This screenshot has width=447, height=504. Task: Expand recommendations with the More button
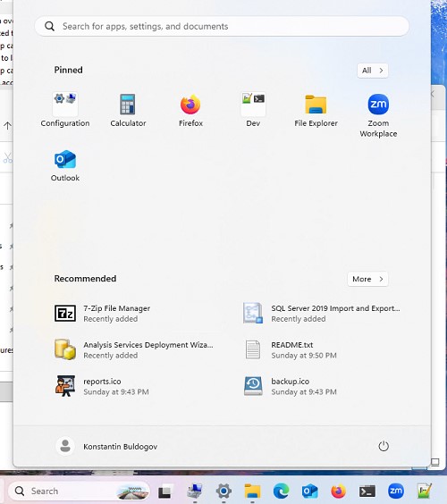367,279
